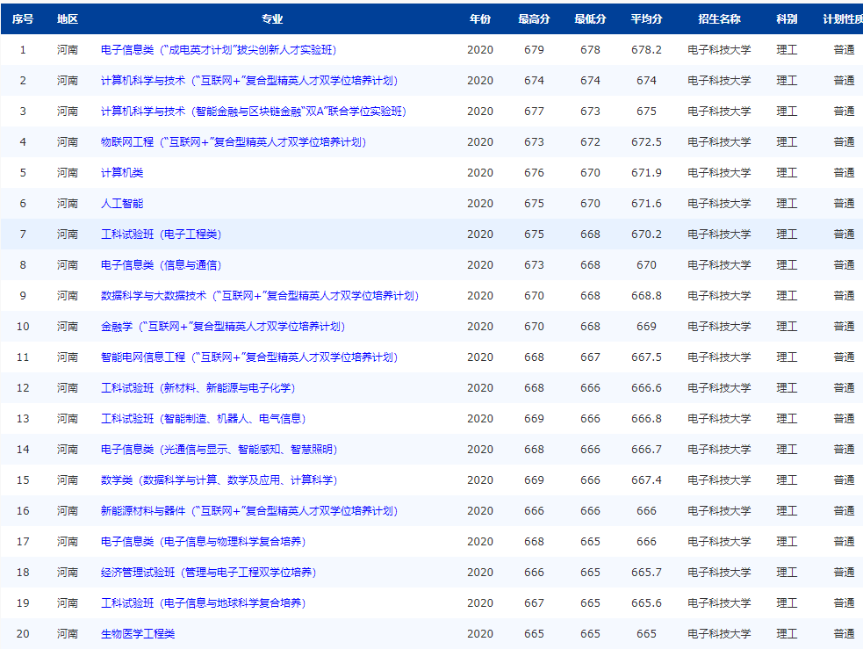
Task: Click the 平均分 column header
Action: [644, 18]
